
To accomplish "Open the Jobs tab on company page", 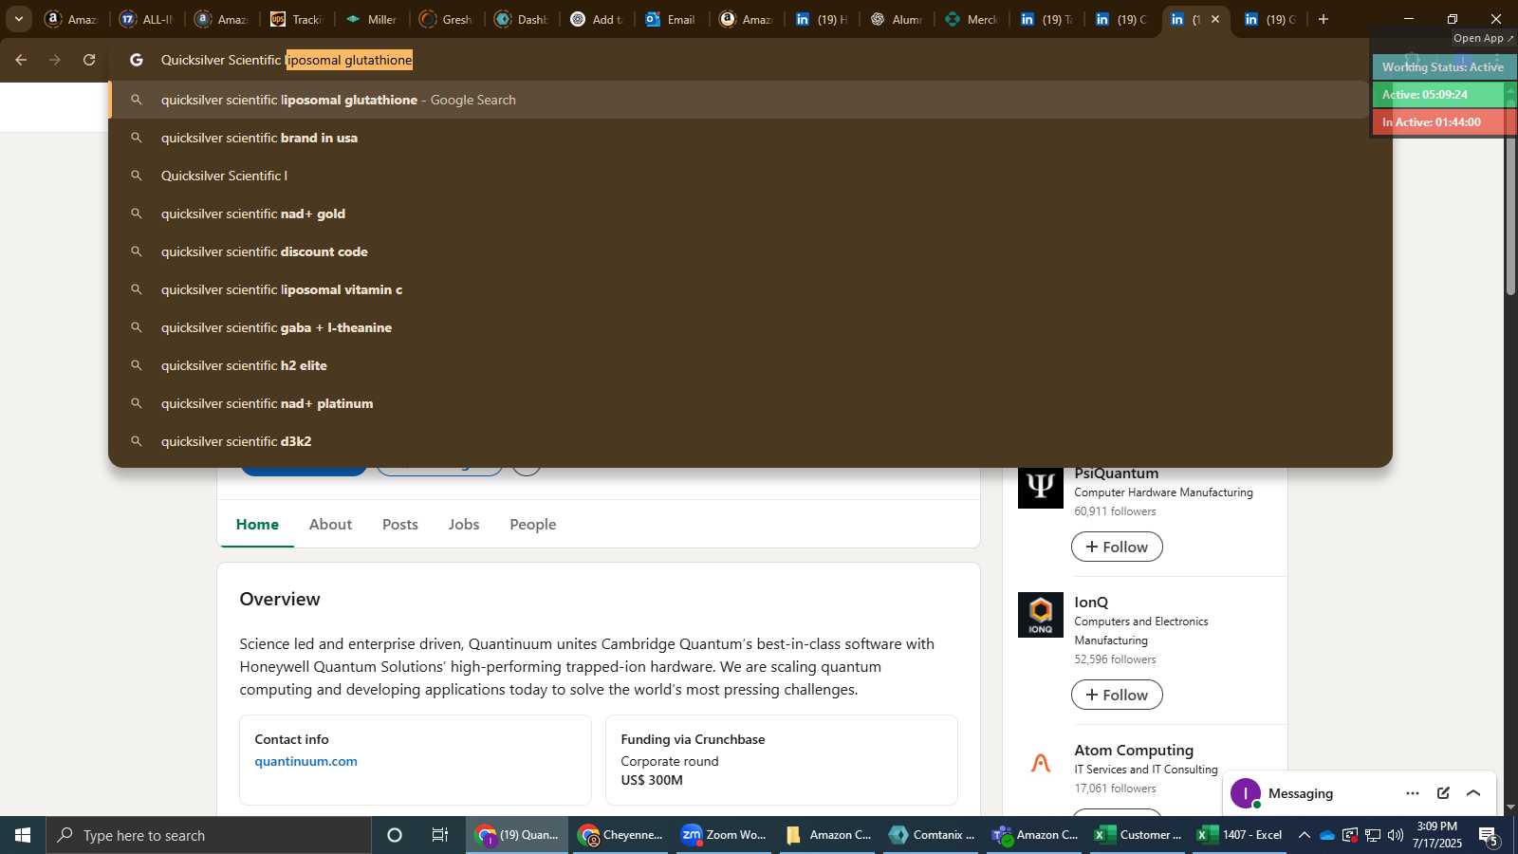I will pyautogui.click(x=464, y=524).
